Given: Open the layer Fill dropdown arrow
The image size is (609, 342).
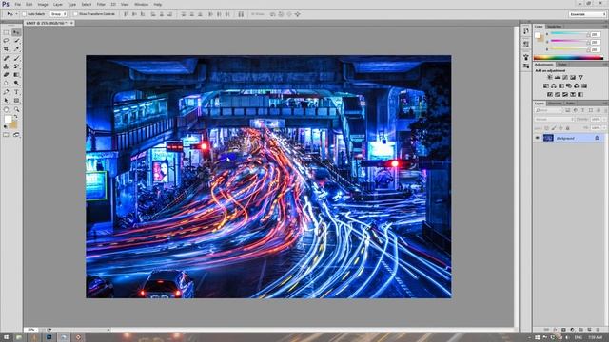Looking at the screenshot, I should click(x=604, y=127).
